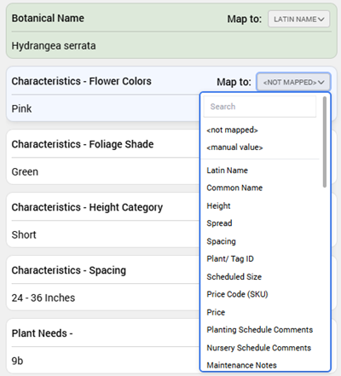
Task: Select Plant/ Tag ID option
Action: (230, 259)
